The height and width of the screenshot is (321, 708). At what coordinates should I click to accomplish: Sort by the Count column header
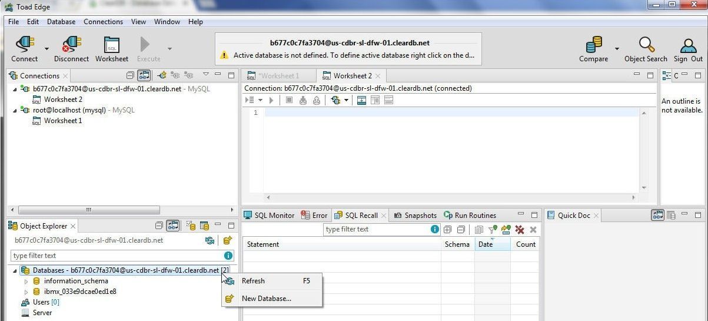525,244
